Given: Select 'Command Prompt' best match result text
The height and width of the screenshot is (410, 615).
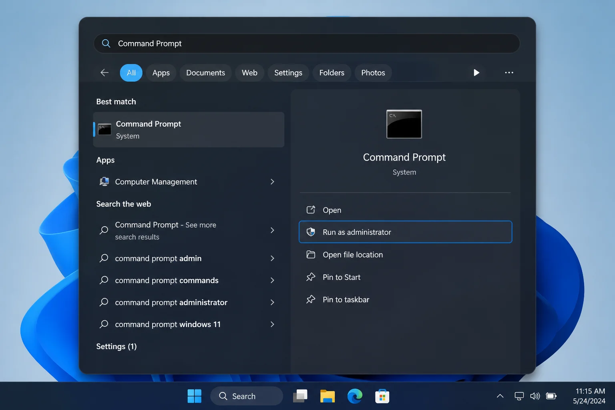Looking at the screenshot, I should [149, 124].
